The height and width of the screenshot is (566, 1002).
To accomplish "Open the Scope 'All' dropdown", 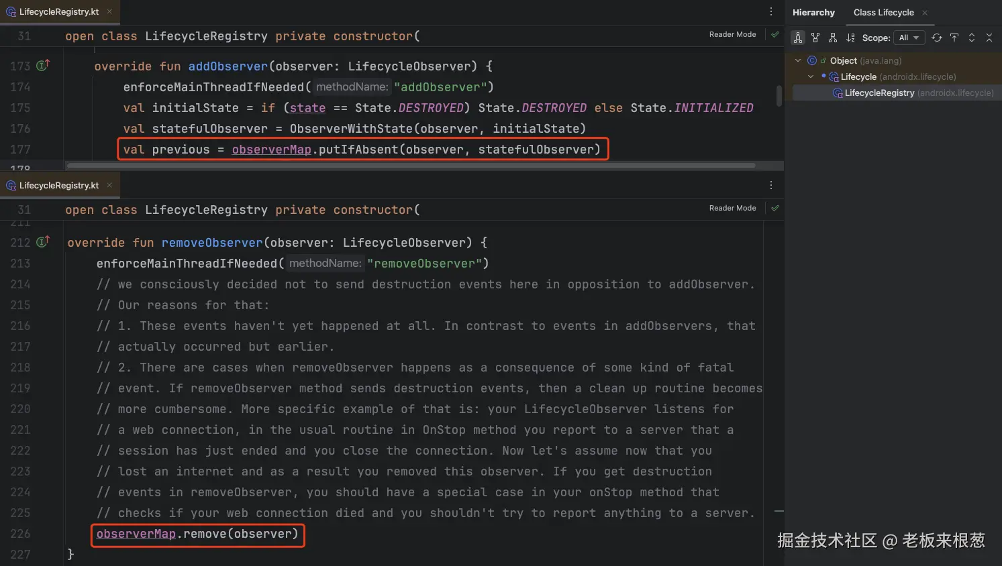I will coord(909,38).
